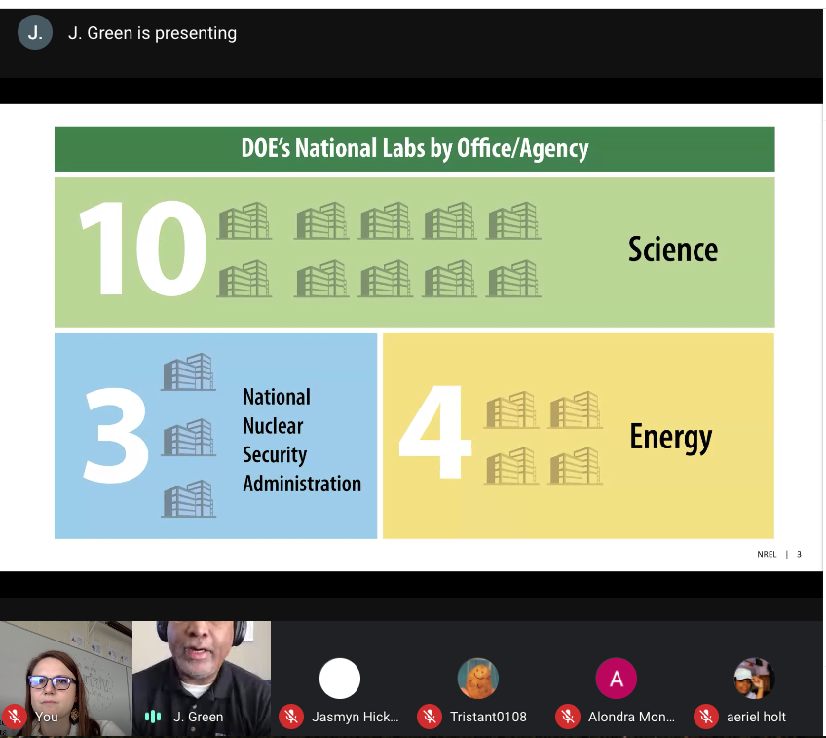Screen dimensions: 826x738
Task: Click the 'NREL' footer text
Action: [x=767, y=554]
